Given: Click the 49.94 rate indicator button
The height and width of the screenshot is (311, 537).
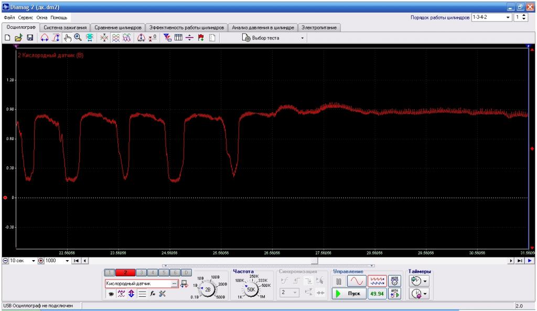Looking at the screenshot, I should pos(377,294).
